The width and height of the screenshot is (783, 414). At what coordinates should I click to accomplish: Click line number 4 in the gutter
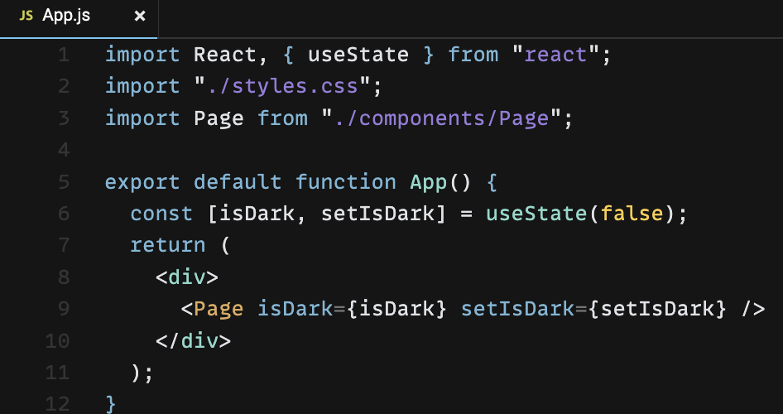[64, 150]
